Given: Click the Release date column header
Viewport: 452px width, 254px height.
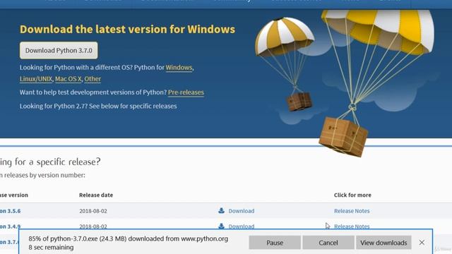Looking at the screenshot, I should [96, 195].
